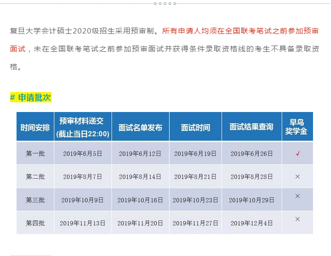331x256 pixels.
Task: Click the date cell '2019年8月14日'
Action: tap(140, 176)
